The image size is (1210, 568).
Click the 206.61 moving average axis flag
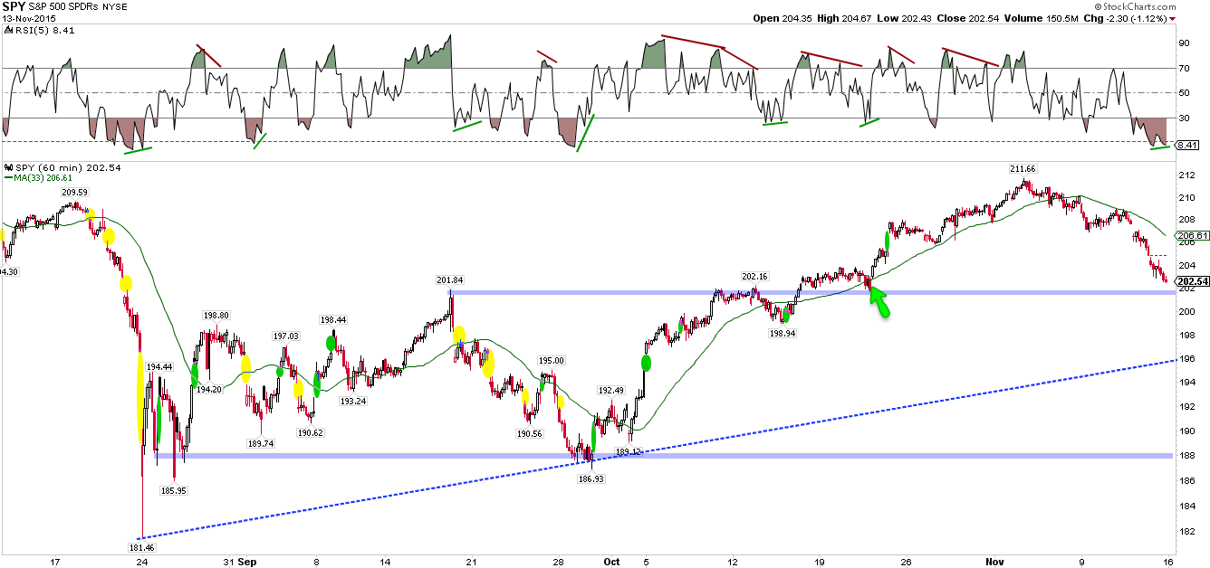pos(1192,234)
